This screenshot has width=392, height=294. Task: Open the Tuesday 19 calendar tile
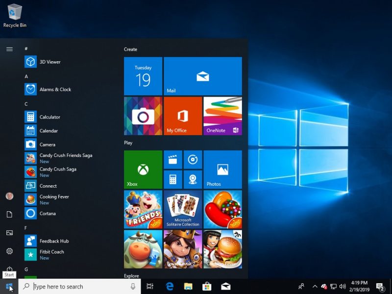(143, 76)
